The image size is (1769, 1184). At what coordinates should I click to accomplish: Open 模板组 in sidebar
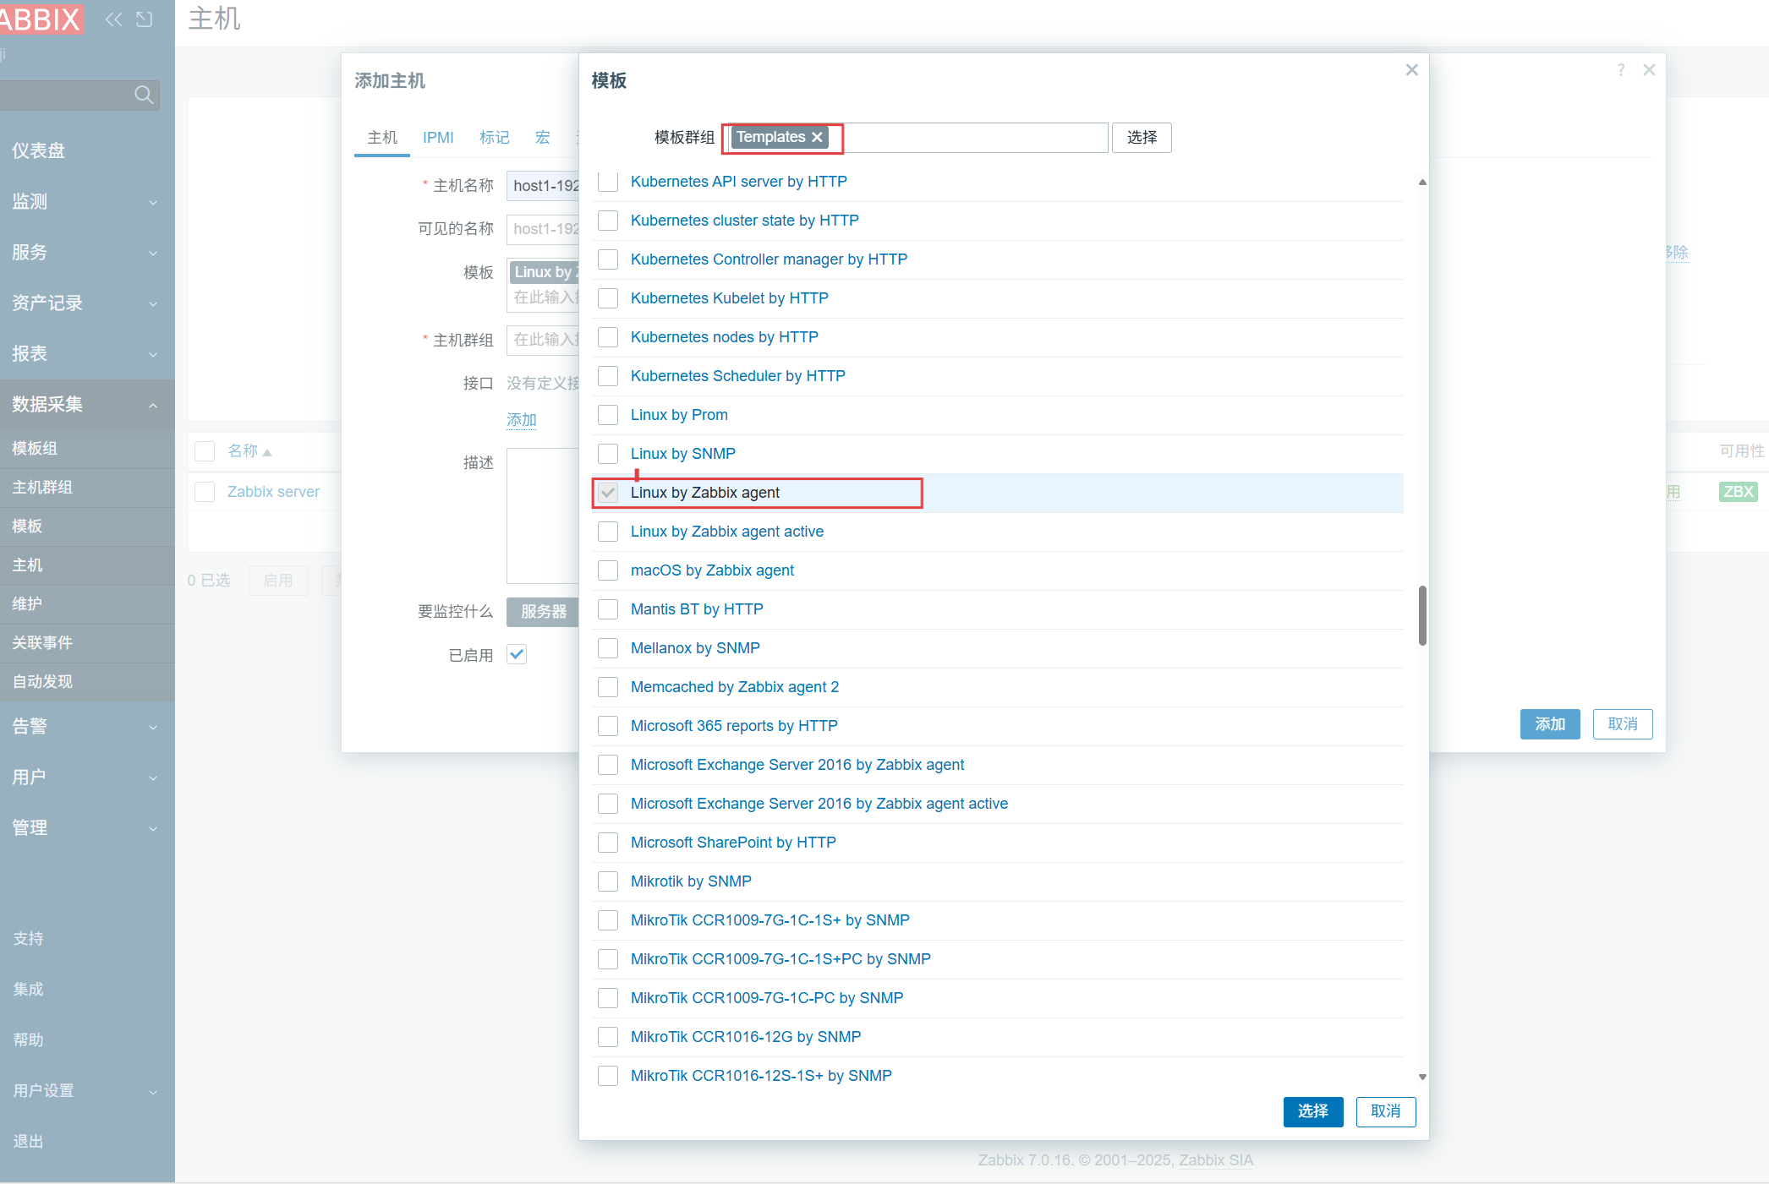pyautogui.click(x=87, y=448)
